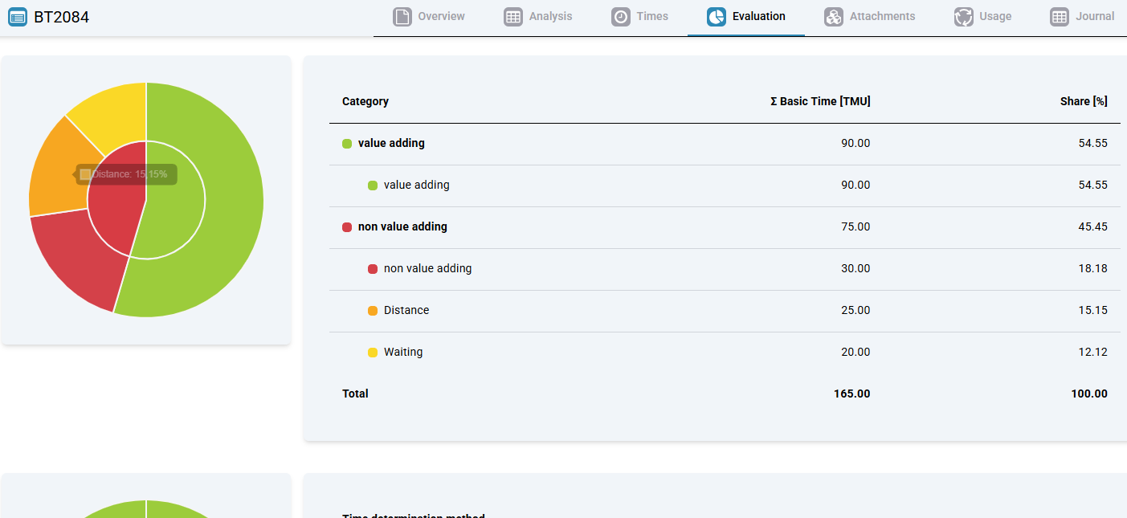This screenshot has height=518, width=1127.
Task: Click the BT2084 list icon
Action: click(x=18, y=17)
